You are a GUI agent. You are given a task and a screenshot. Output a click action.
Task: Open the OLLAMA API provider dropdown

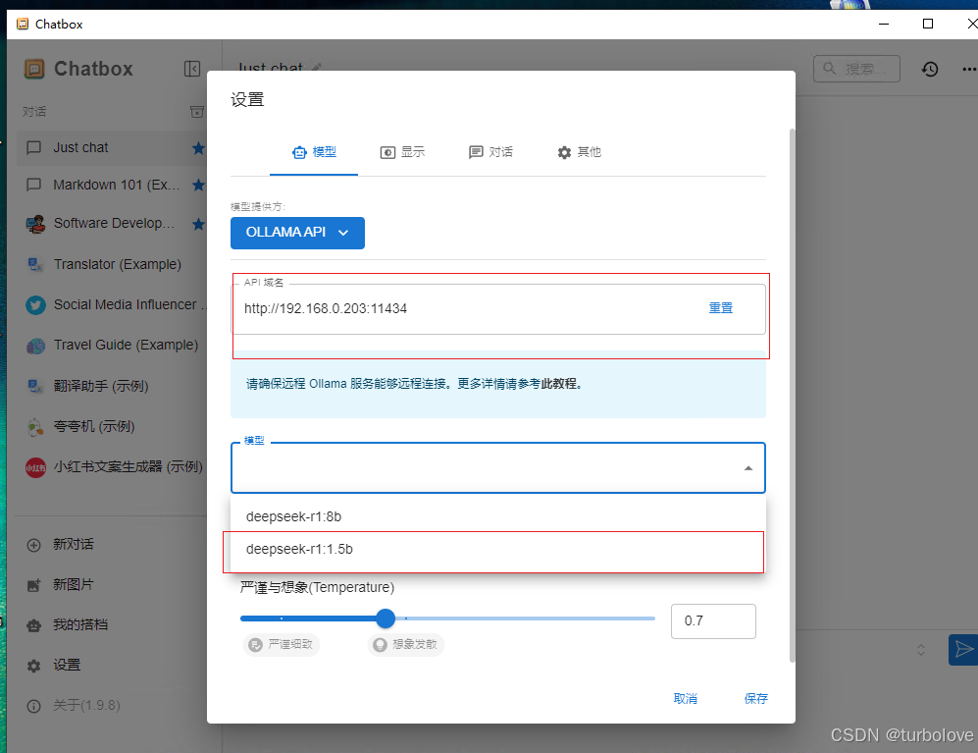pyautogui.click(x=297, y=233)
